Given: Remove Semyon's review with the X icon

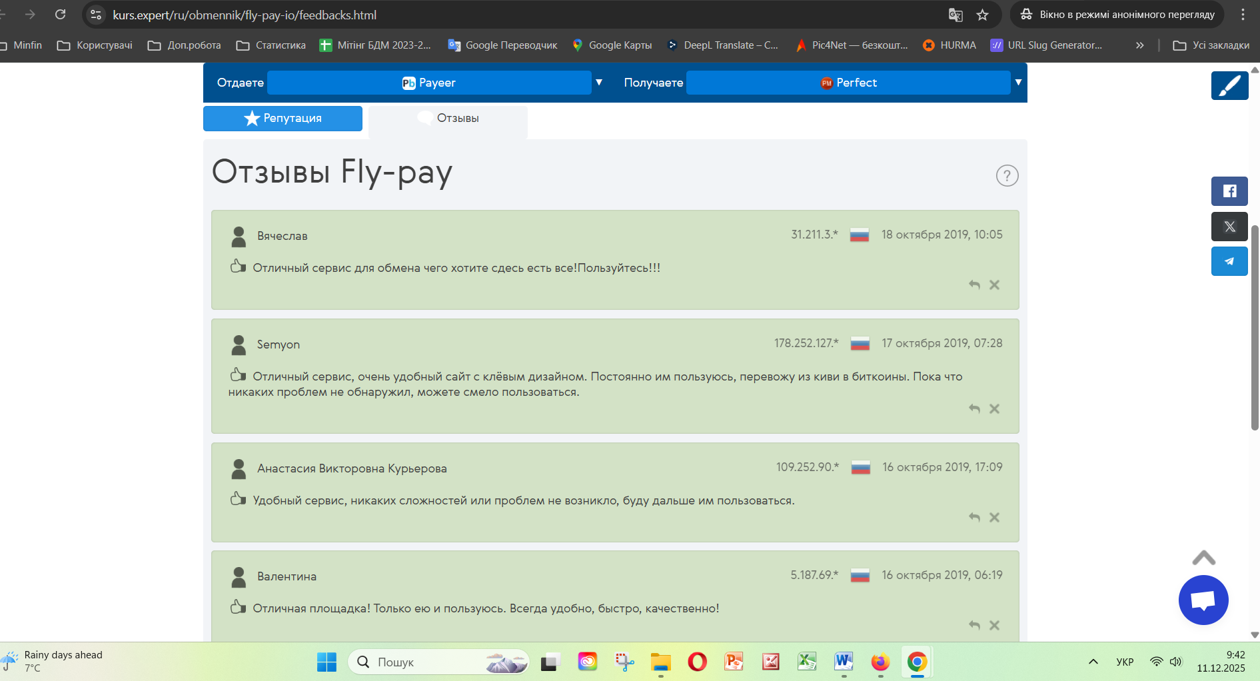Looking at the screenshot, I should coord(994,408).
